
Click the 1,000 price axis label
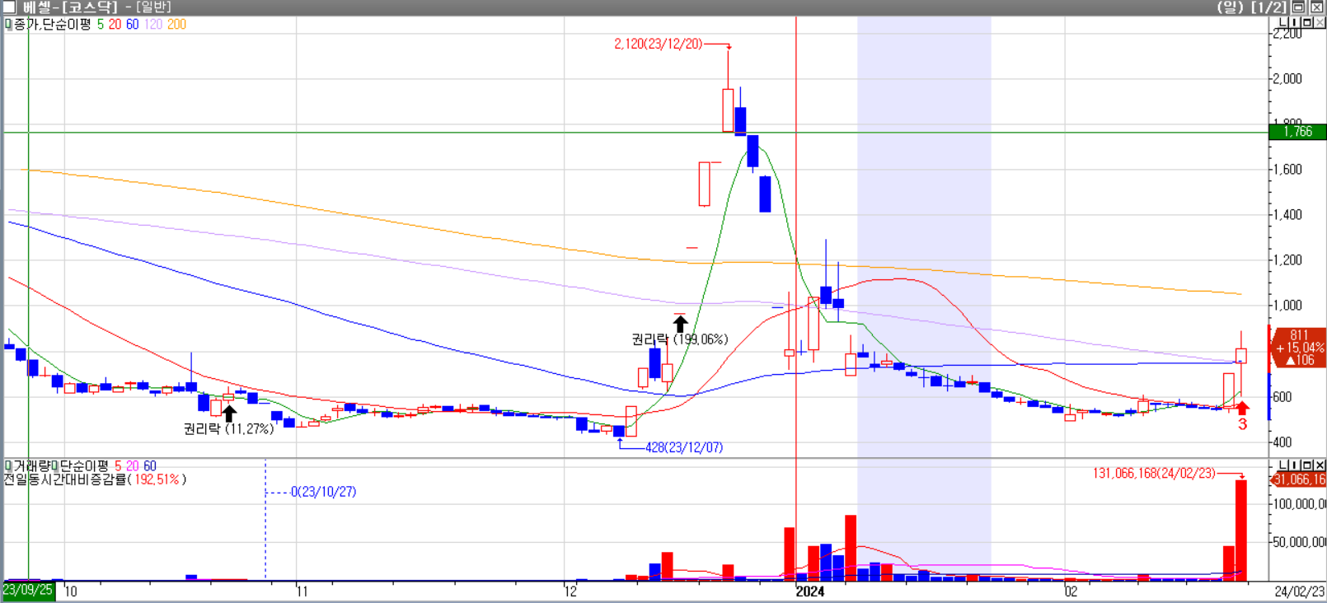point(1287,306)
